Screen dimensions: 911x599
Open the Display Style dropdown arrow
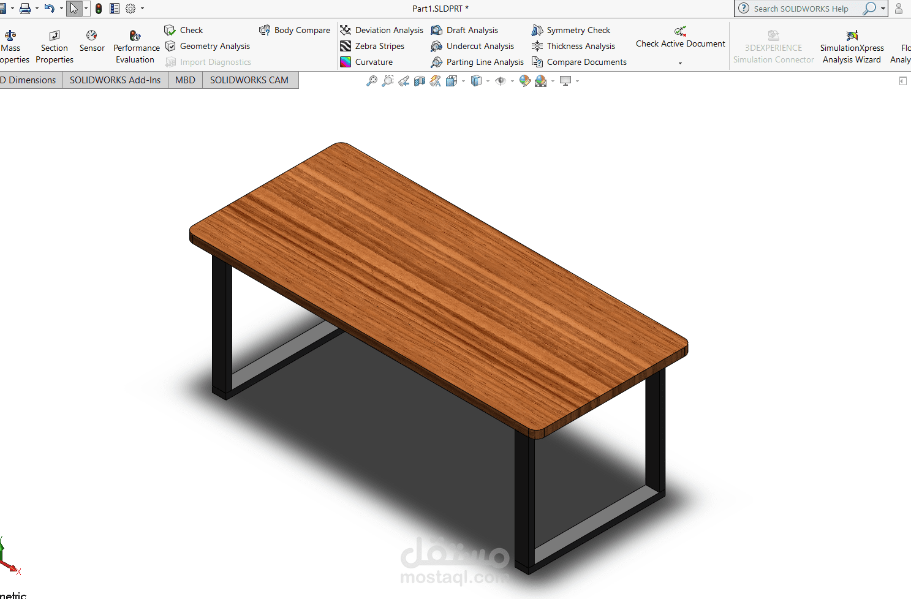[x=488, y=81]
